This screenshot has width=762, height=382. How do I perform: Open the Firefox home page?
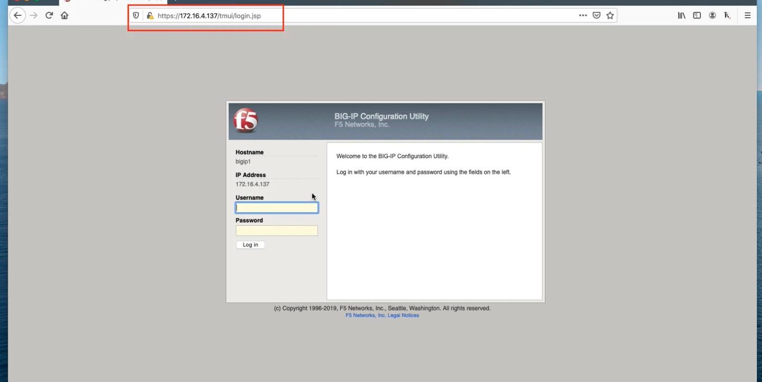pyautogui.click(x=64, y=15)
